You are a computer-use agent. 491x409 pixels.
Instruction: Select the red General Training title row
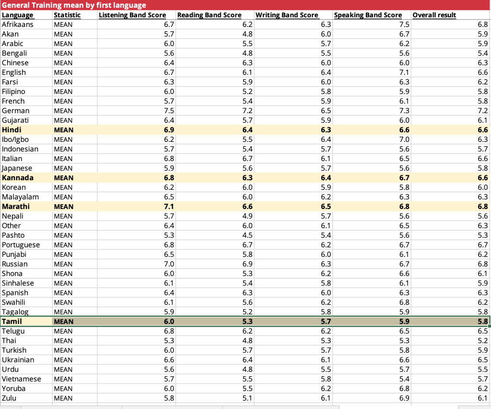click(x=245, y=5)
